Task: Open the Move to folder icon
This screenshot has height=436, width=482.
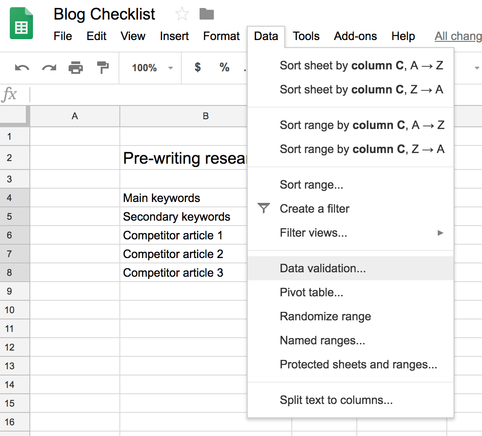Action: (x=206, y=14)
